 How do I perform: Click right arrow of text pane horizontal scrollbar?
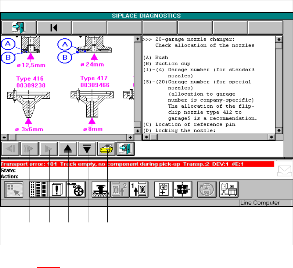click(x=271, y=137)
